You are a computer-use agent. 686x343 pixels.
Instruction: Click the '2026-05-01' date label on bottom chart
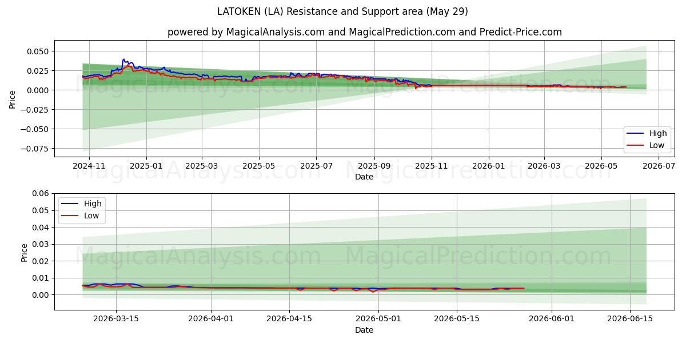pos(378,319)
